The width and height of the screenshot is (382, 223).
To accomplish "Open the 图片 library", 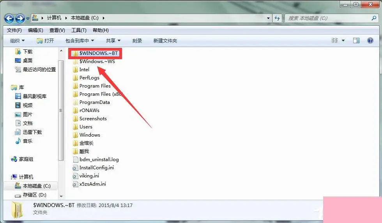I will 24,114.
